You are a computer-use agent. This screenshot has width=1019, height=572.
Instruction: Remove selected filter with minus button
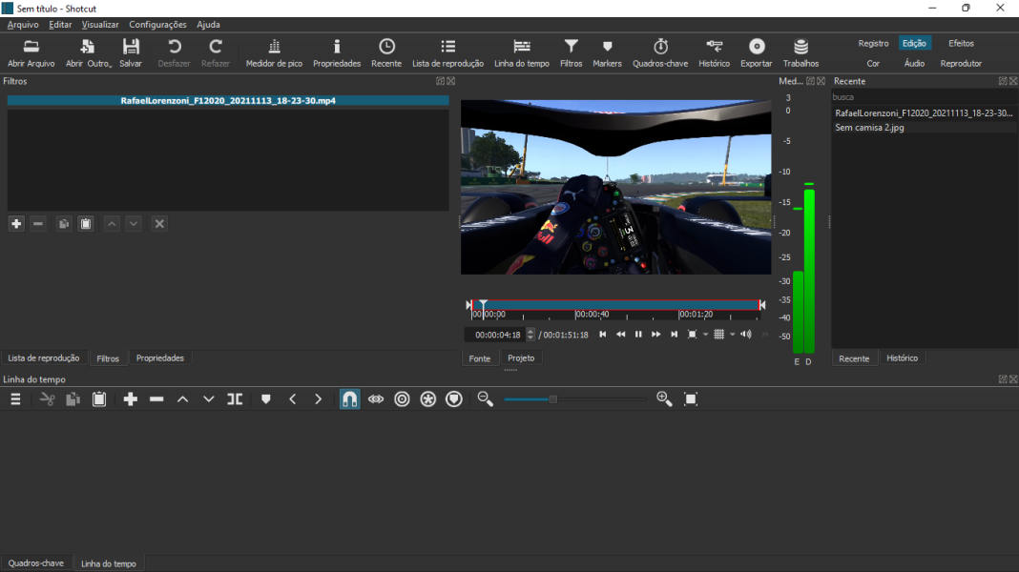pyautogui.click(x=38, y=224)
